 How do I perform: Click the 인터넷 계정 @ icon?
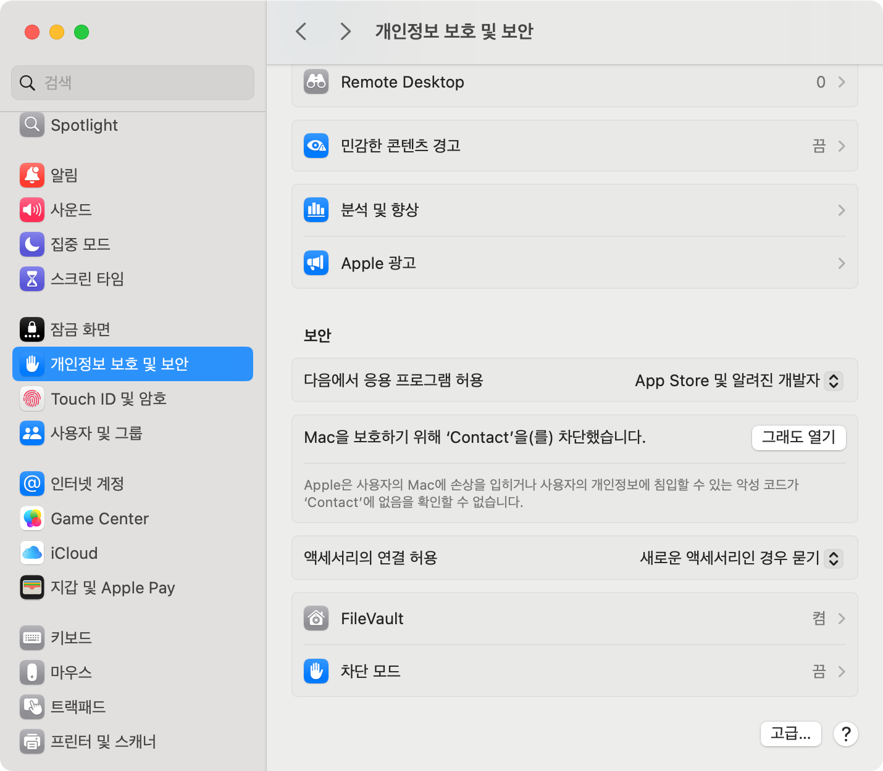32,484
